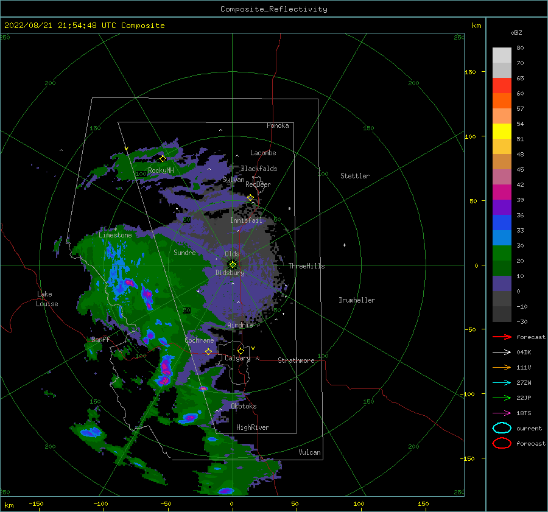Image resolution: width=548 pixels, height=512 pixels.
Task: Click the Innisfail town label
Action: click(x=246, y=220)
